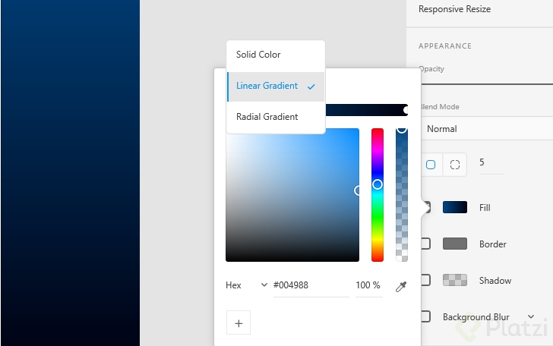Viewport: 553px width, 346px height.
Task: Select Linear Gradient option
Action: pyautogui.click(x=276, y=86)
